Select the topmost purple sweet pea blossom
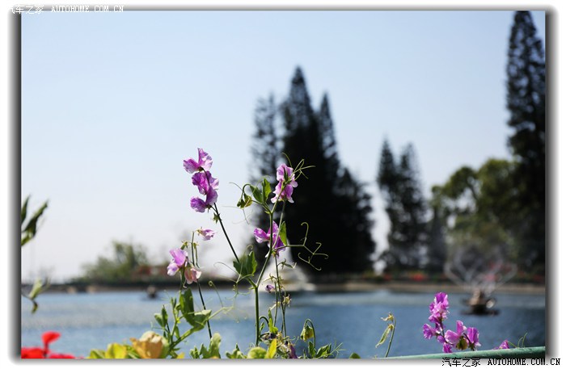Viewport: 566px width, 369px height. (x=198, y=161)
